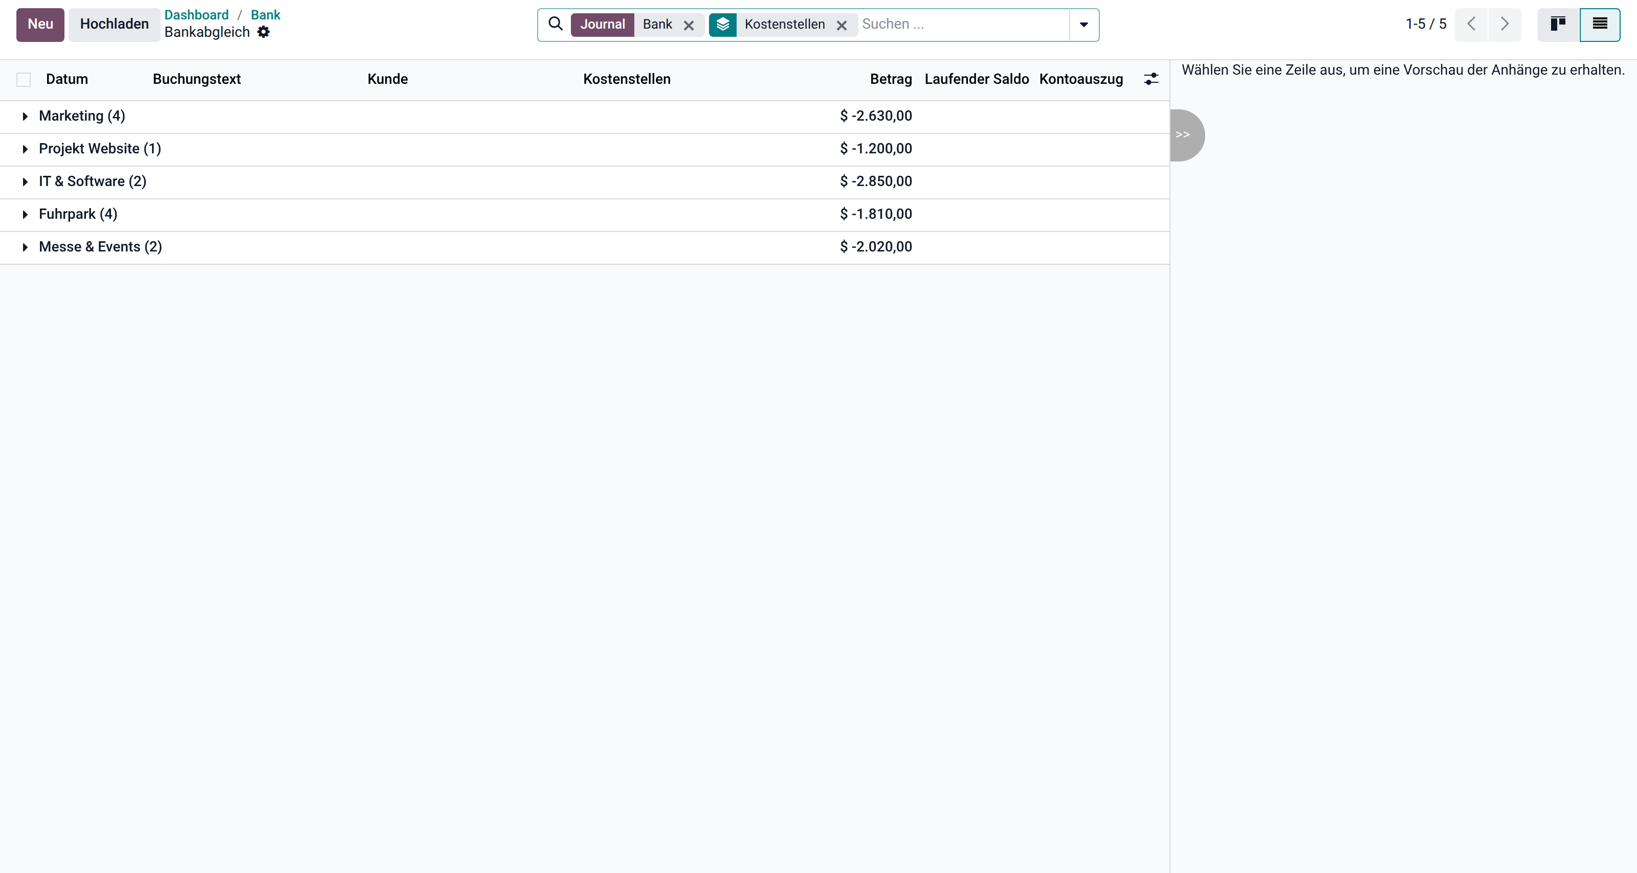1637x873 pixels.
Task: Go to previous page of records
Action: 1471,24
